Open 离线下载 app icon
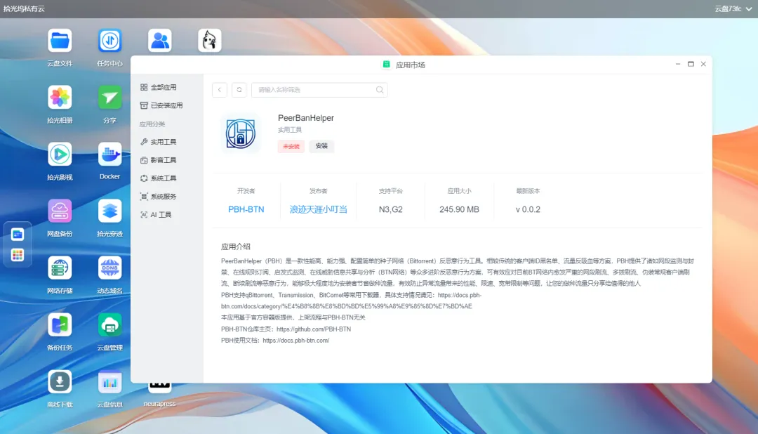This screenshot has width=758, height=434. coord(60,382)
